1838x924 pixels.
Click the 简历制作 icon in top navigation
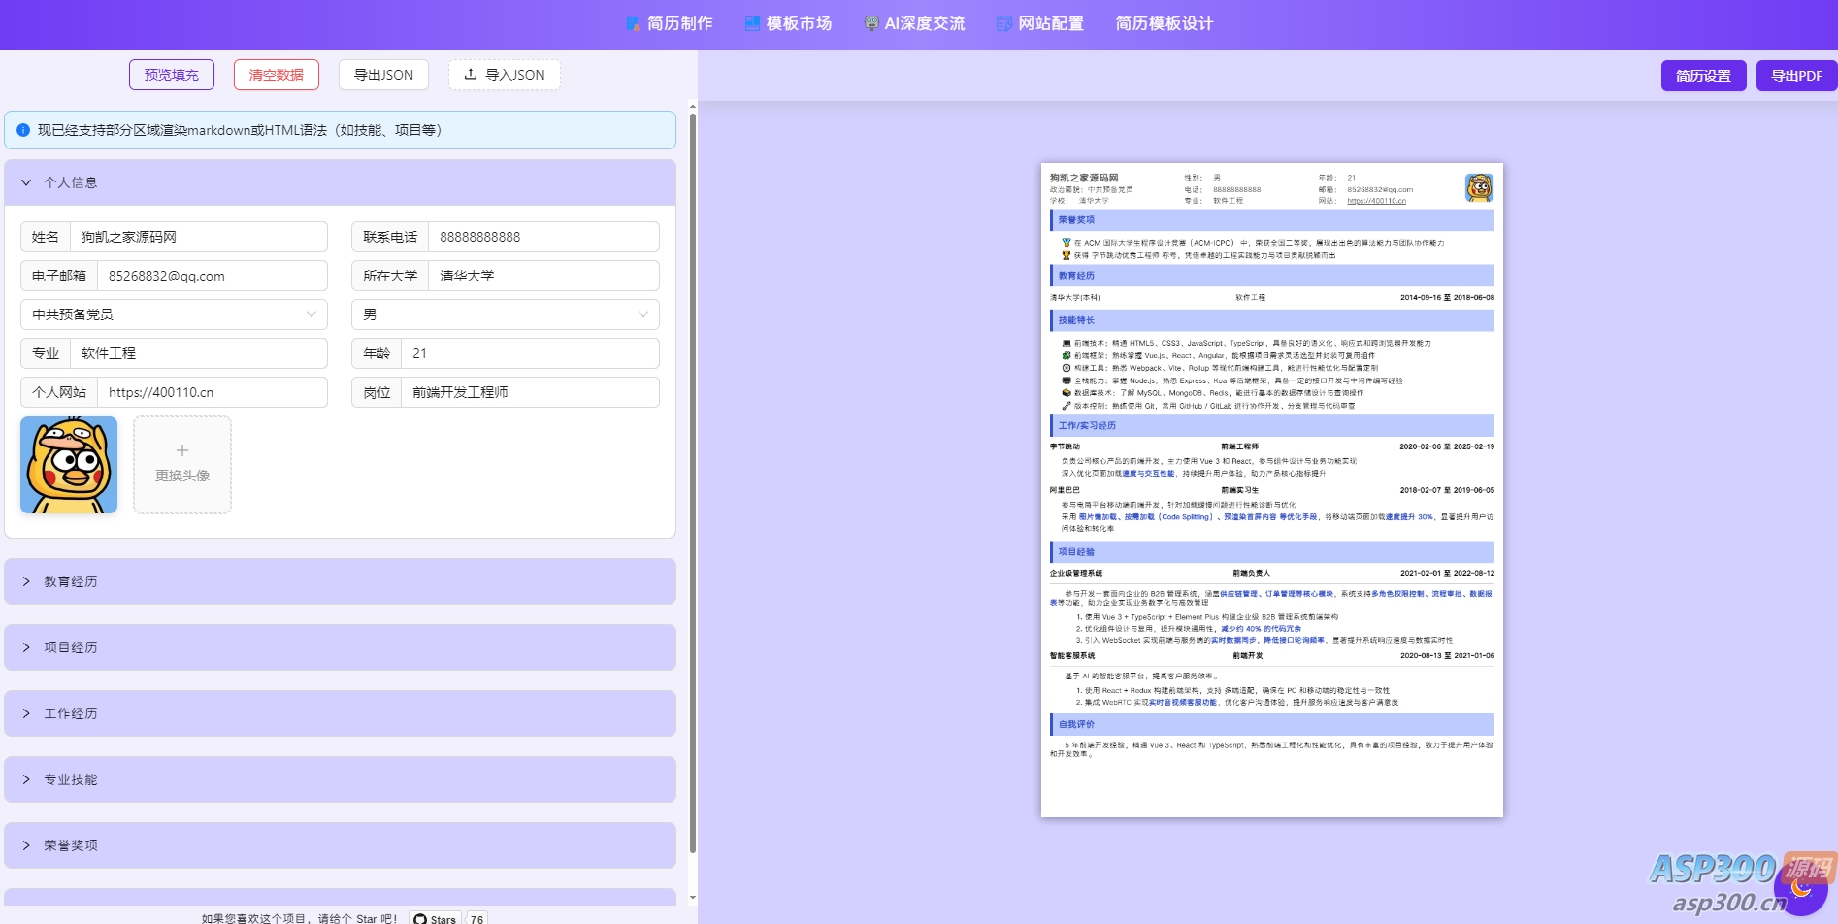tap(633, 23)
